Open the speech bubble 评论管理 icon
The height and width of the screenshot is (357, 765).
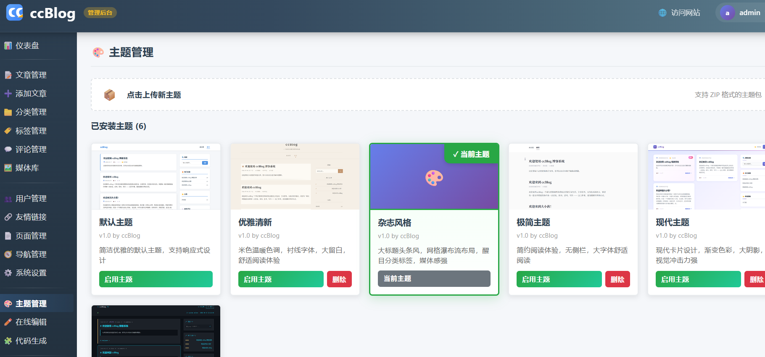tap(8, 149)
